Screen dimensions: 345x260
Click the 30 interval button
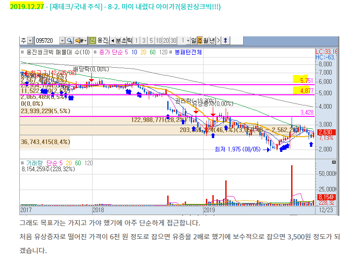click(173, 40)
